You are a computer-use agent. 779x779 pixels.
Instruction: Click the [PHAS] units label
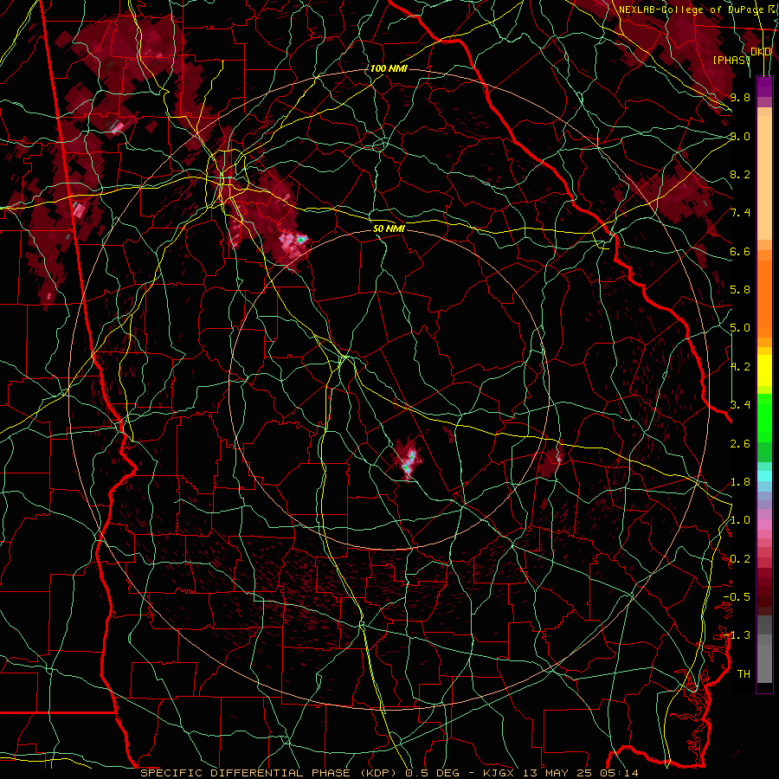click(731, 60)
